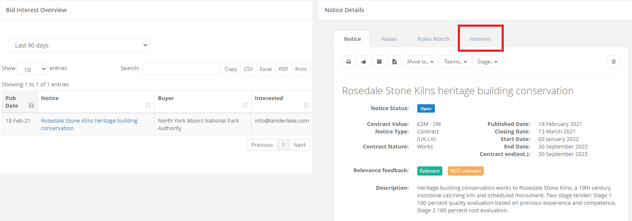Delete notice with the trash icon
The width and height of the screenshot is (632, 221).
614,62
